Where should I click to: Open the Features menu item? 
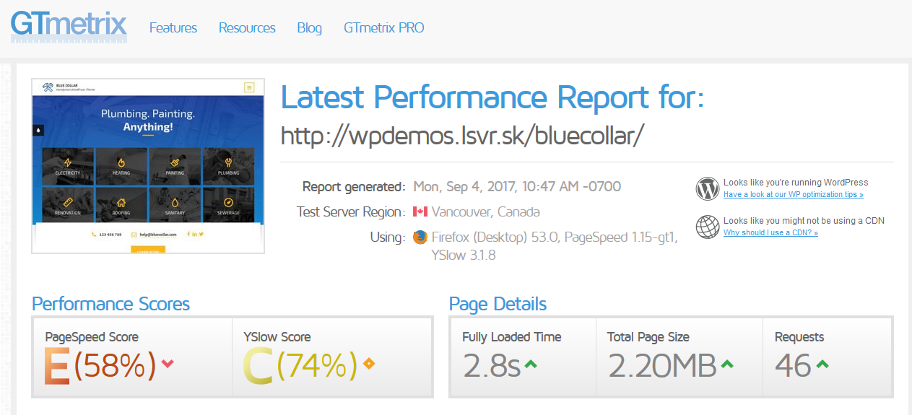[173, 28]
